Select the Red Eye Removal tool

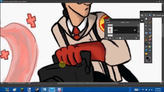point(146,36)
